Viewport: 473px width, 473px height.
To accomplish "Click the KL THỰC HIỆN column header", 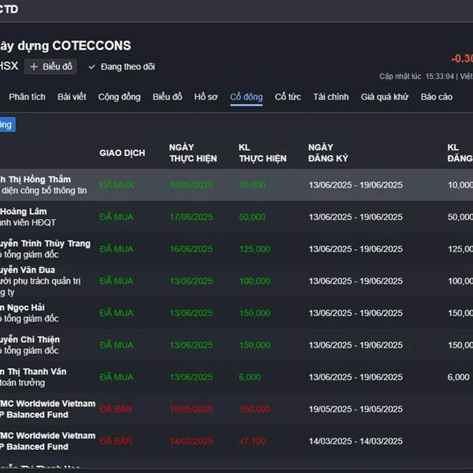I will (263, 153).
